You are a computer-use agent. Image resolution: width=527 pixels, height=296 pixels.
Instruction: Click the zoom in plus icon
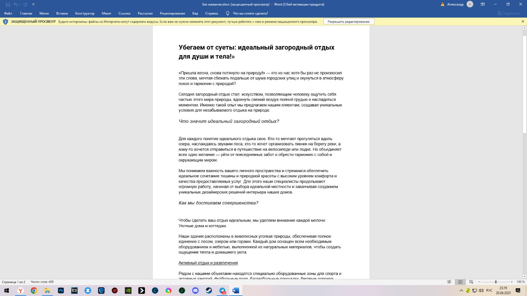(512, 282)
